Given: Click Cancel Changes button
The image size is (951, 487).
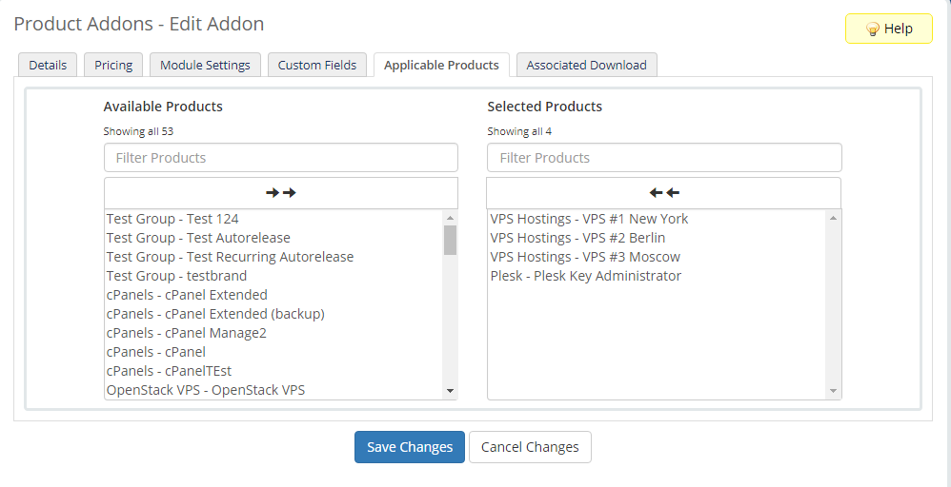Looking at the screenshot, I should coord(530,447).
